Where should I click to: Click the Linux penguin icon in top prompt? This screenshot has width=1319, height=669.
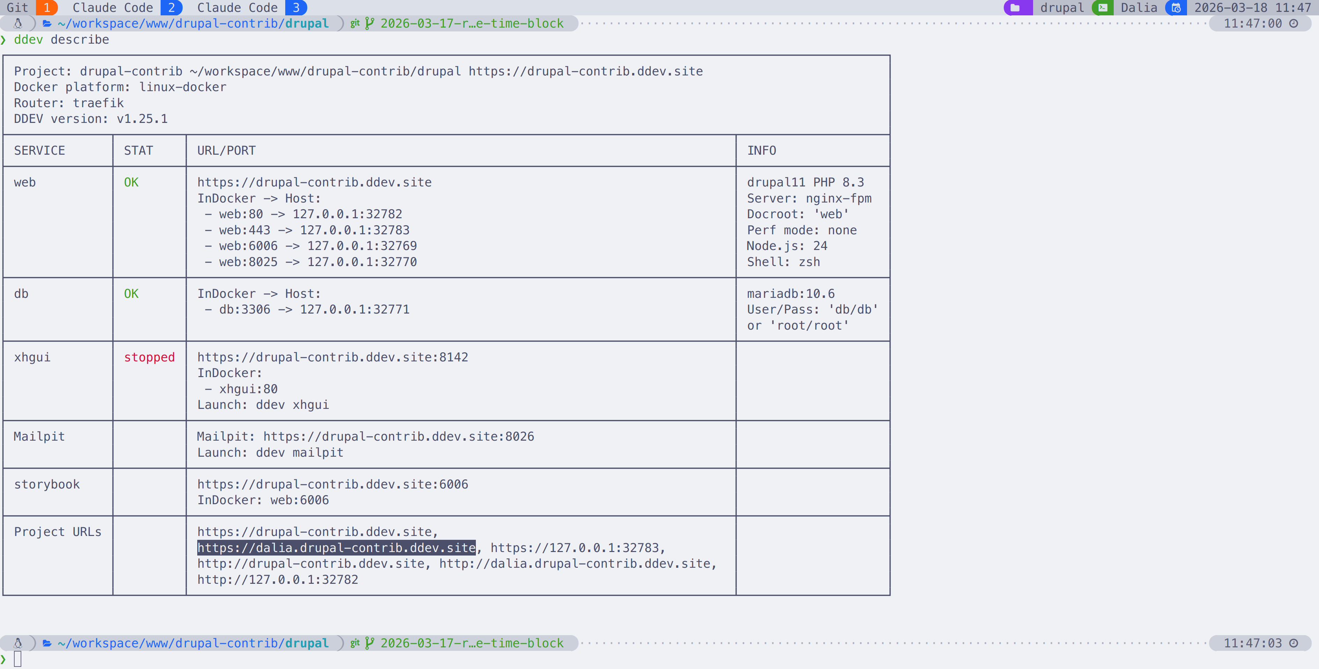[x=18, y=23]
